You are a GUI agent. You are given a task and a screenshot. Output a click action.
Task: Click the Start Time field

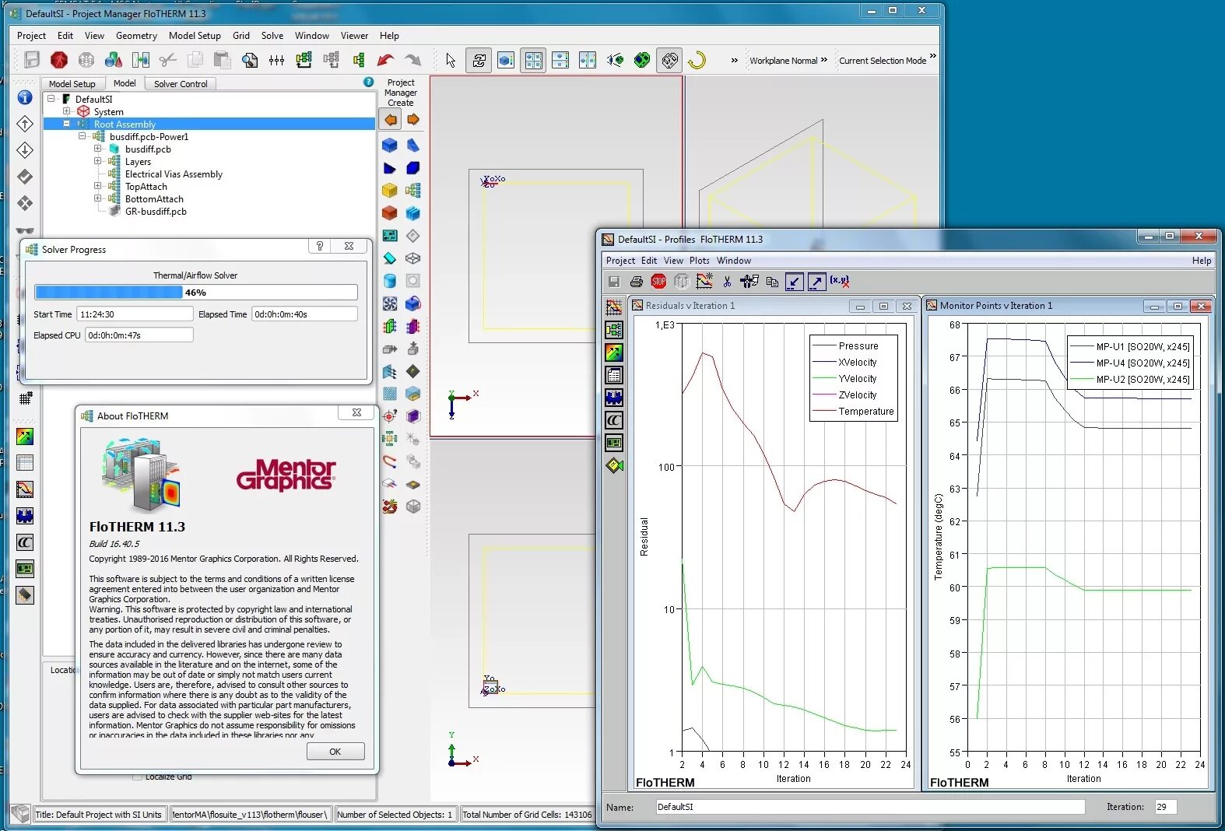(135, 314)
